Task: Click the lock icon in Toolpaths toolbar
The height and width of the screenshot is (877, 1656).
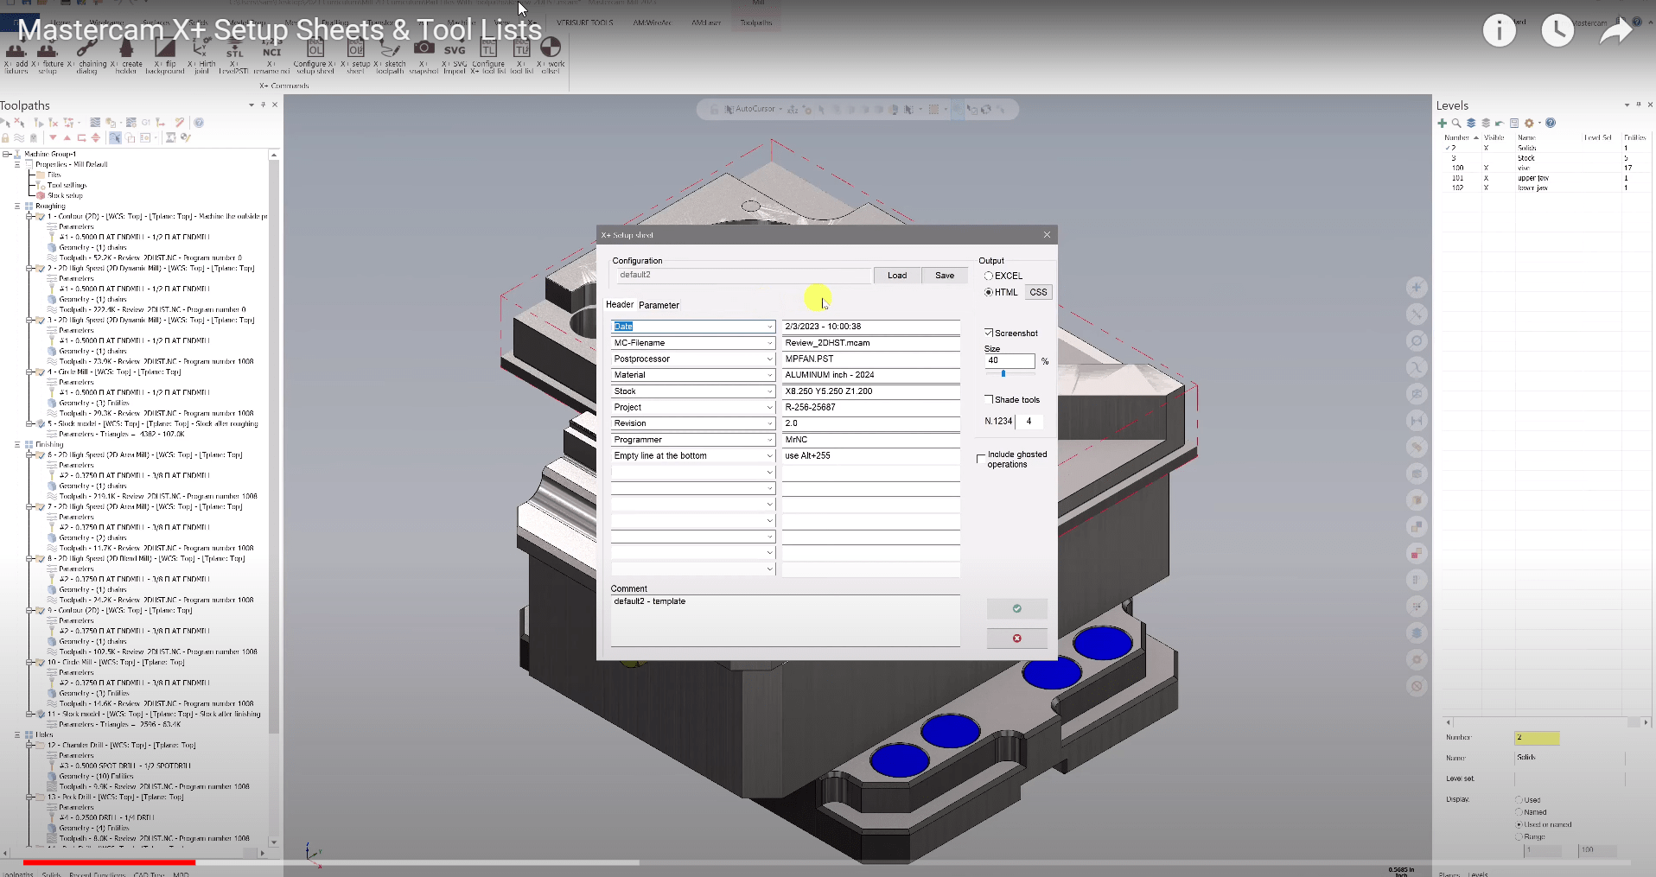Action: 6,138
